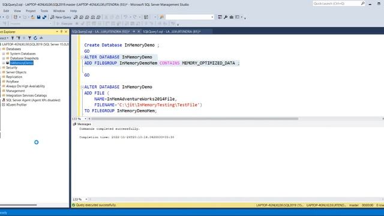The image size is (384, 216).
Task: Click the XEvent Profiler icon
Action: coord(4,105)
